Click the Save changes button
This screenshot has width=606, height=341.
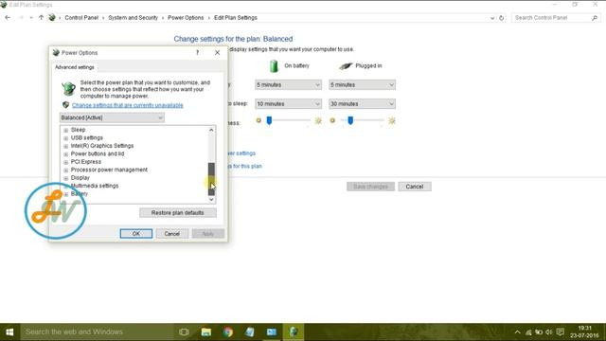click(x=370, y=187)
